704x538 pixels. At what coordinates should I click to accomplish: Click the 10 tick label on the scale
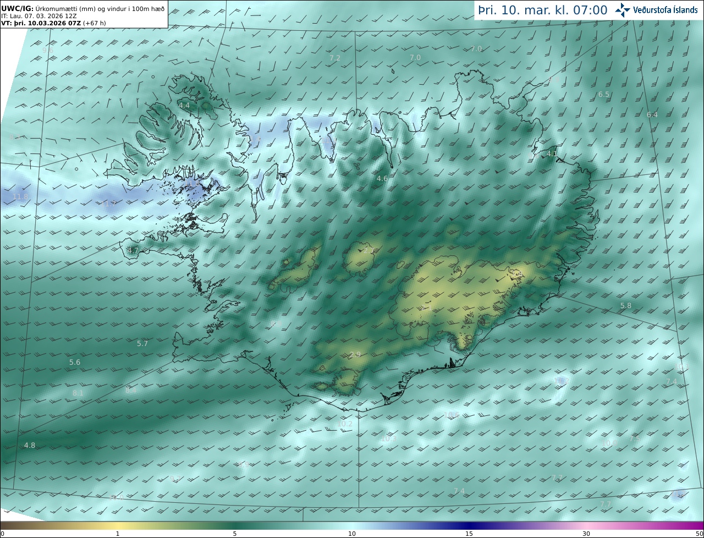click(x=352, y=534)
